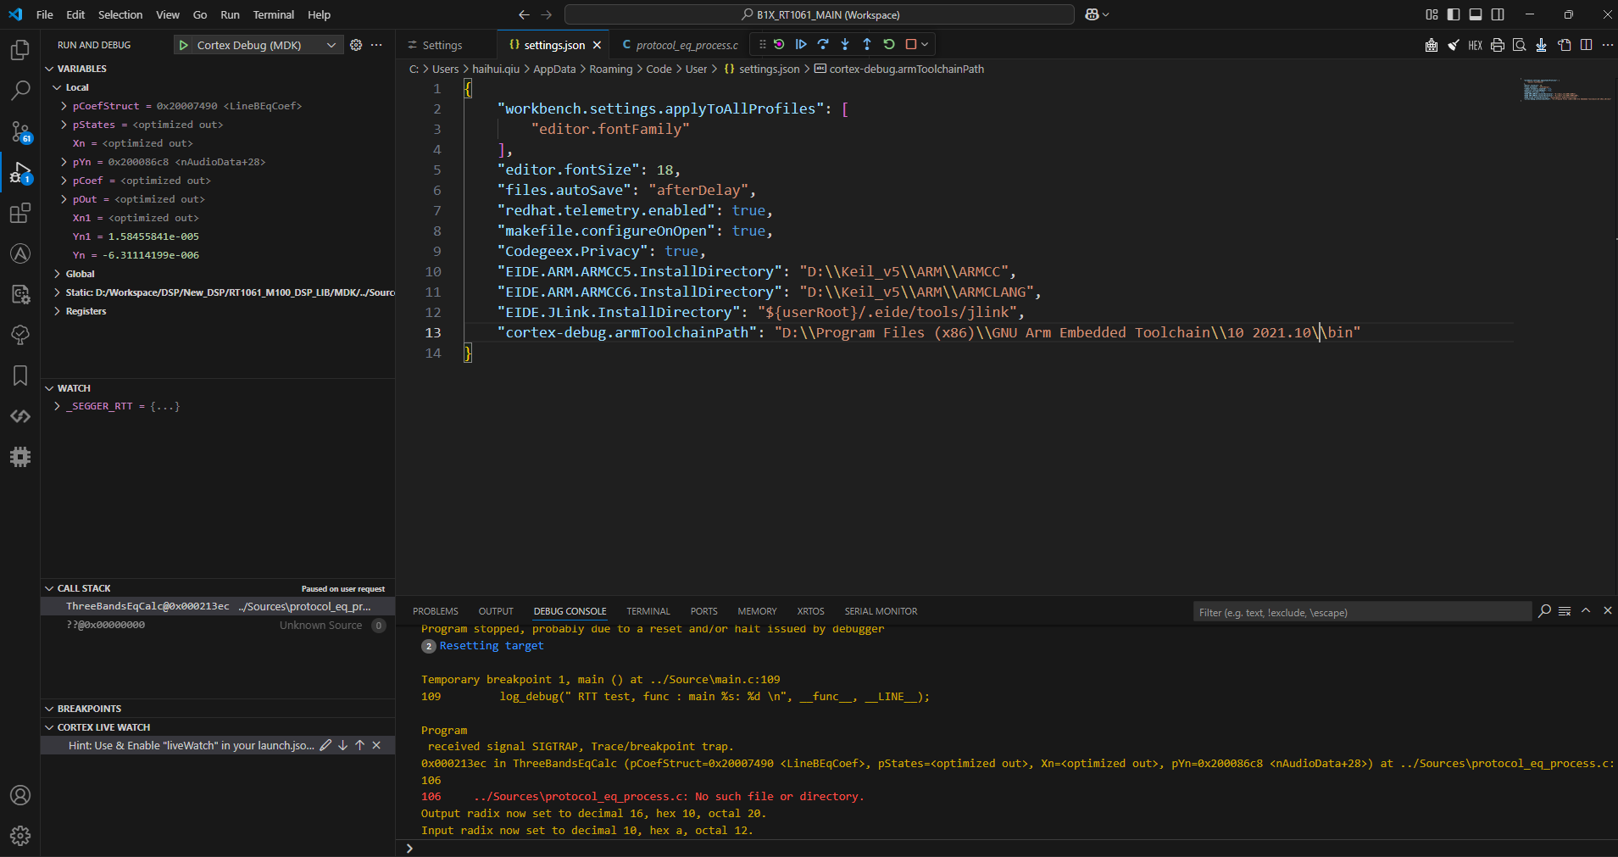The width and height of the screenshot is (1618, 857).
Task: Open the Extensions view in the activity bar
Action: click(19, 214)
